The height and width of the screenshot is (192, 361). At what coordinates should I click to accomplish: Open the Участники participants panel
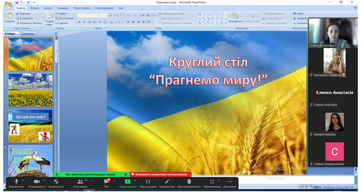point(80,182)
